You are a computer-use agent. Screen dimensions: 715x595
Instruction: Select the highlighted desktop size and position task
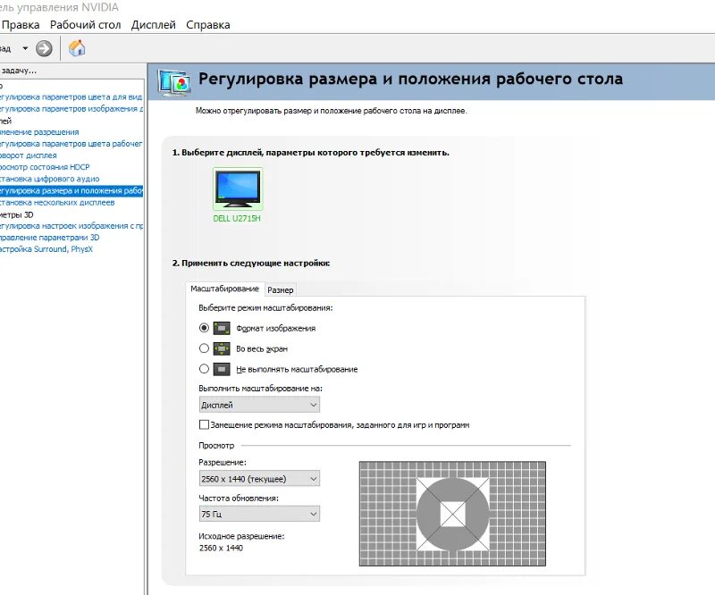coord(71,190)
